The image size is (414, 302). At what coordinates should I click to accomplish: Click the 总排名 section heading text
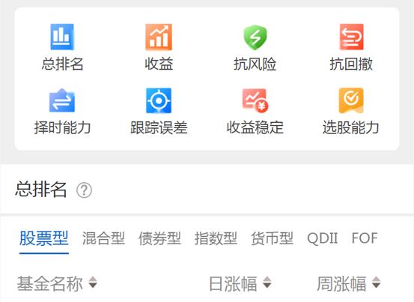point(40,189)
